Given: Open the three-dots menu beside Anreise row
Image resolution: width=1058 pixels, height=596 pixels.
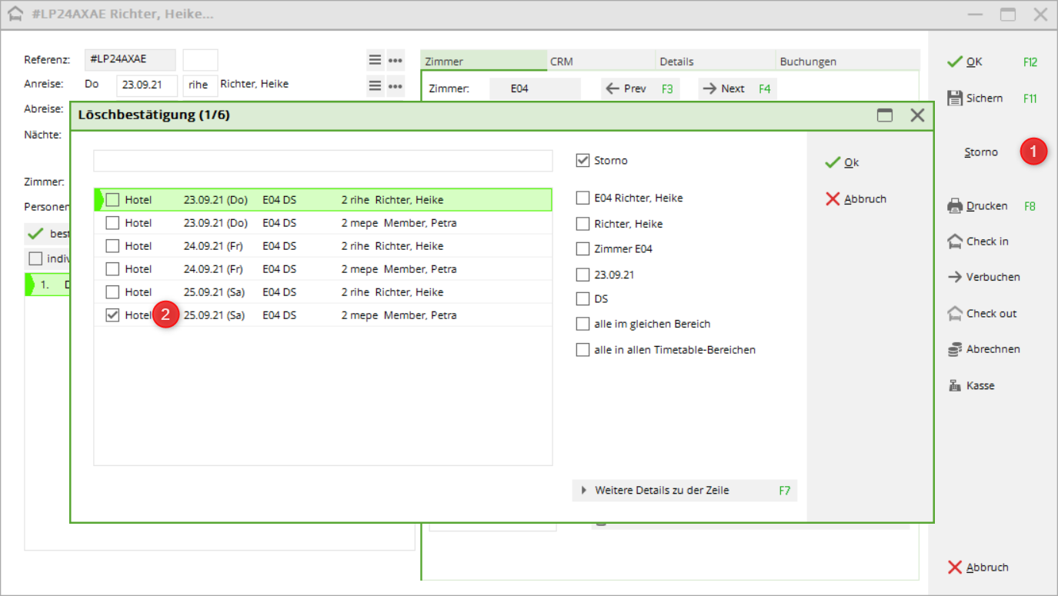Looking at the screenshot, I should click(395, 85).
